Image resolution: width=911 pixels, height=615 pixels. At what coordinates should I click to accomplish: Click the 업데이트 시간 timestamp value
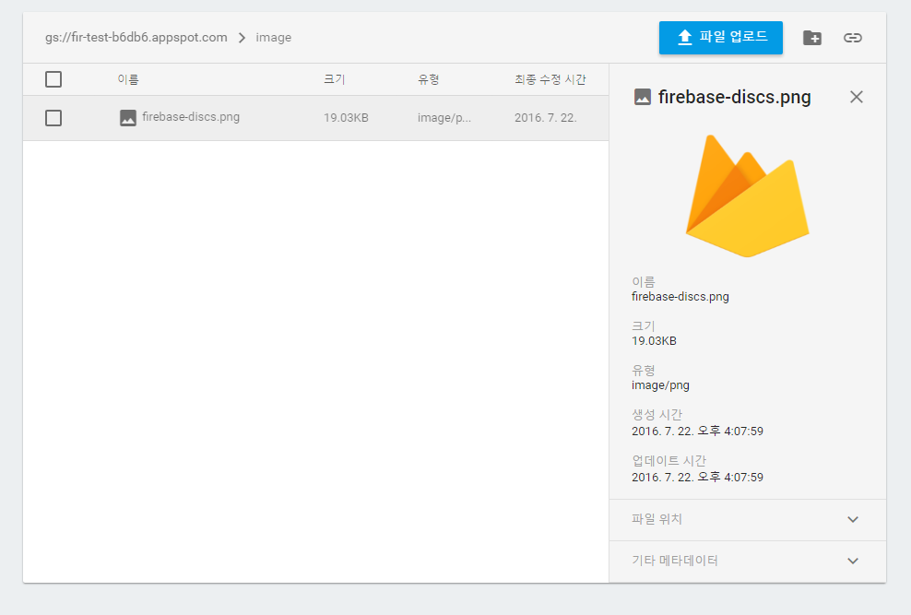pos(697,477)
